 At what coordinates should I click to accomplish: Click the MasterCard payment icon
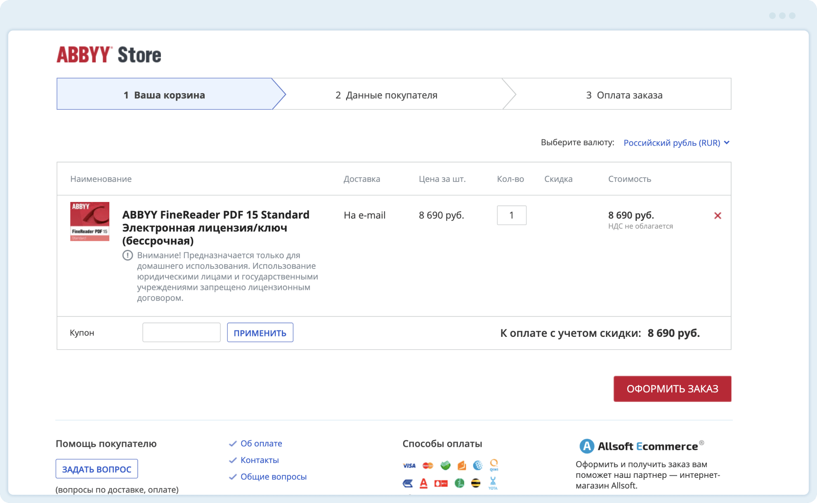click(x=428, y=465)
